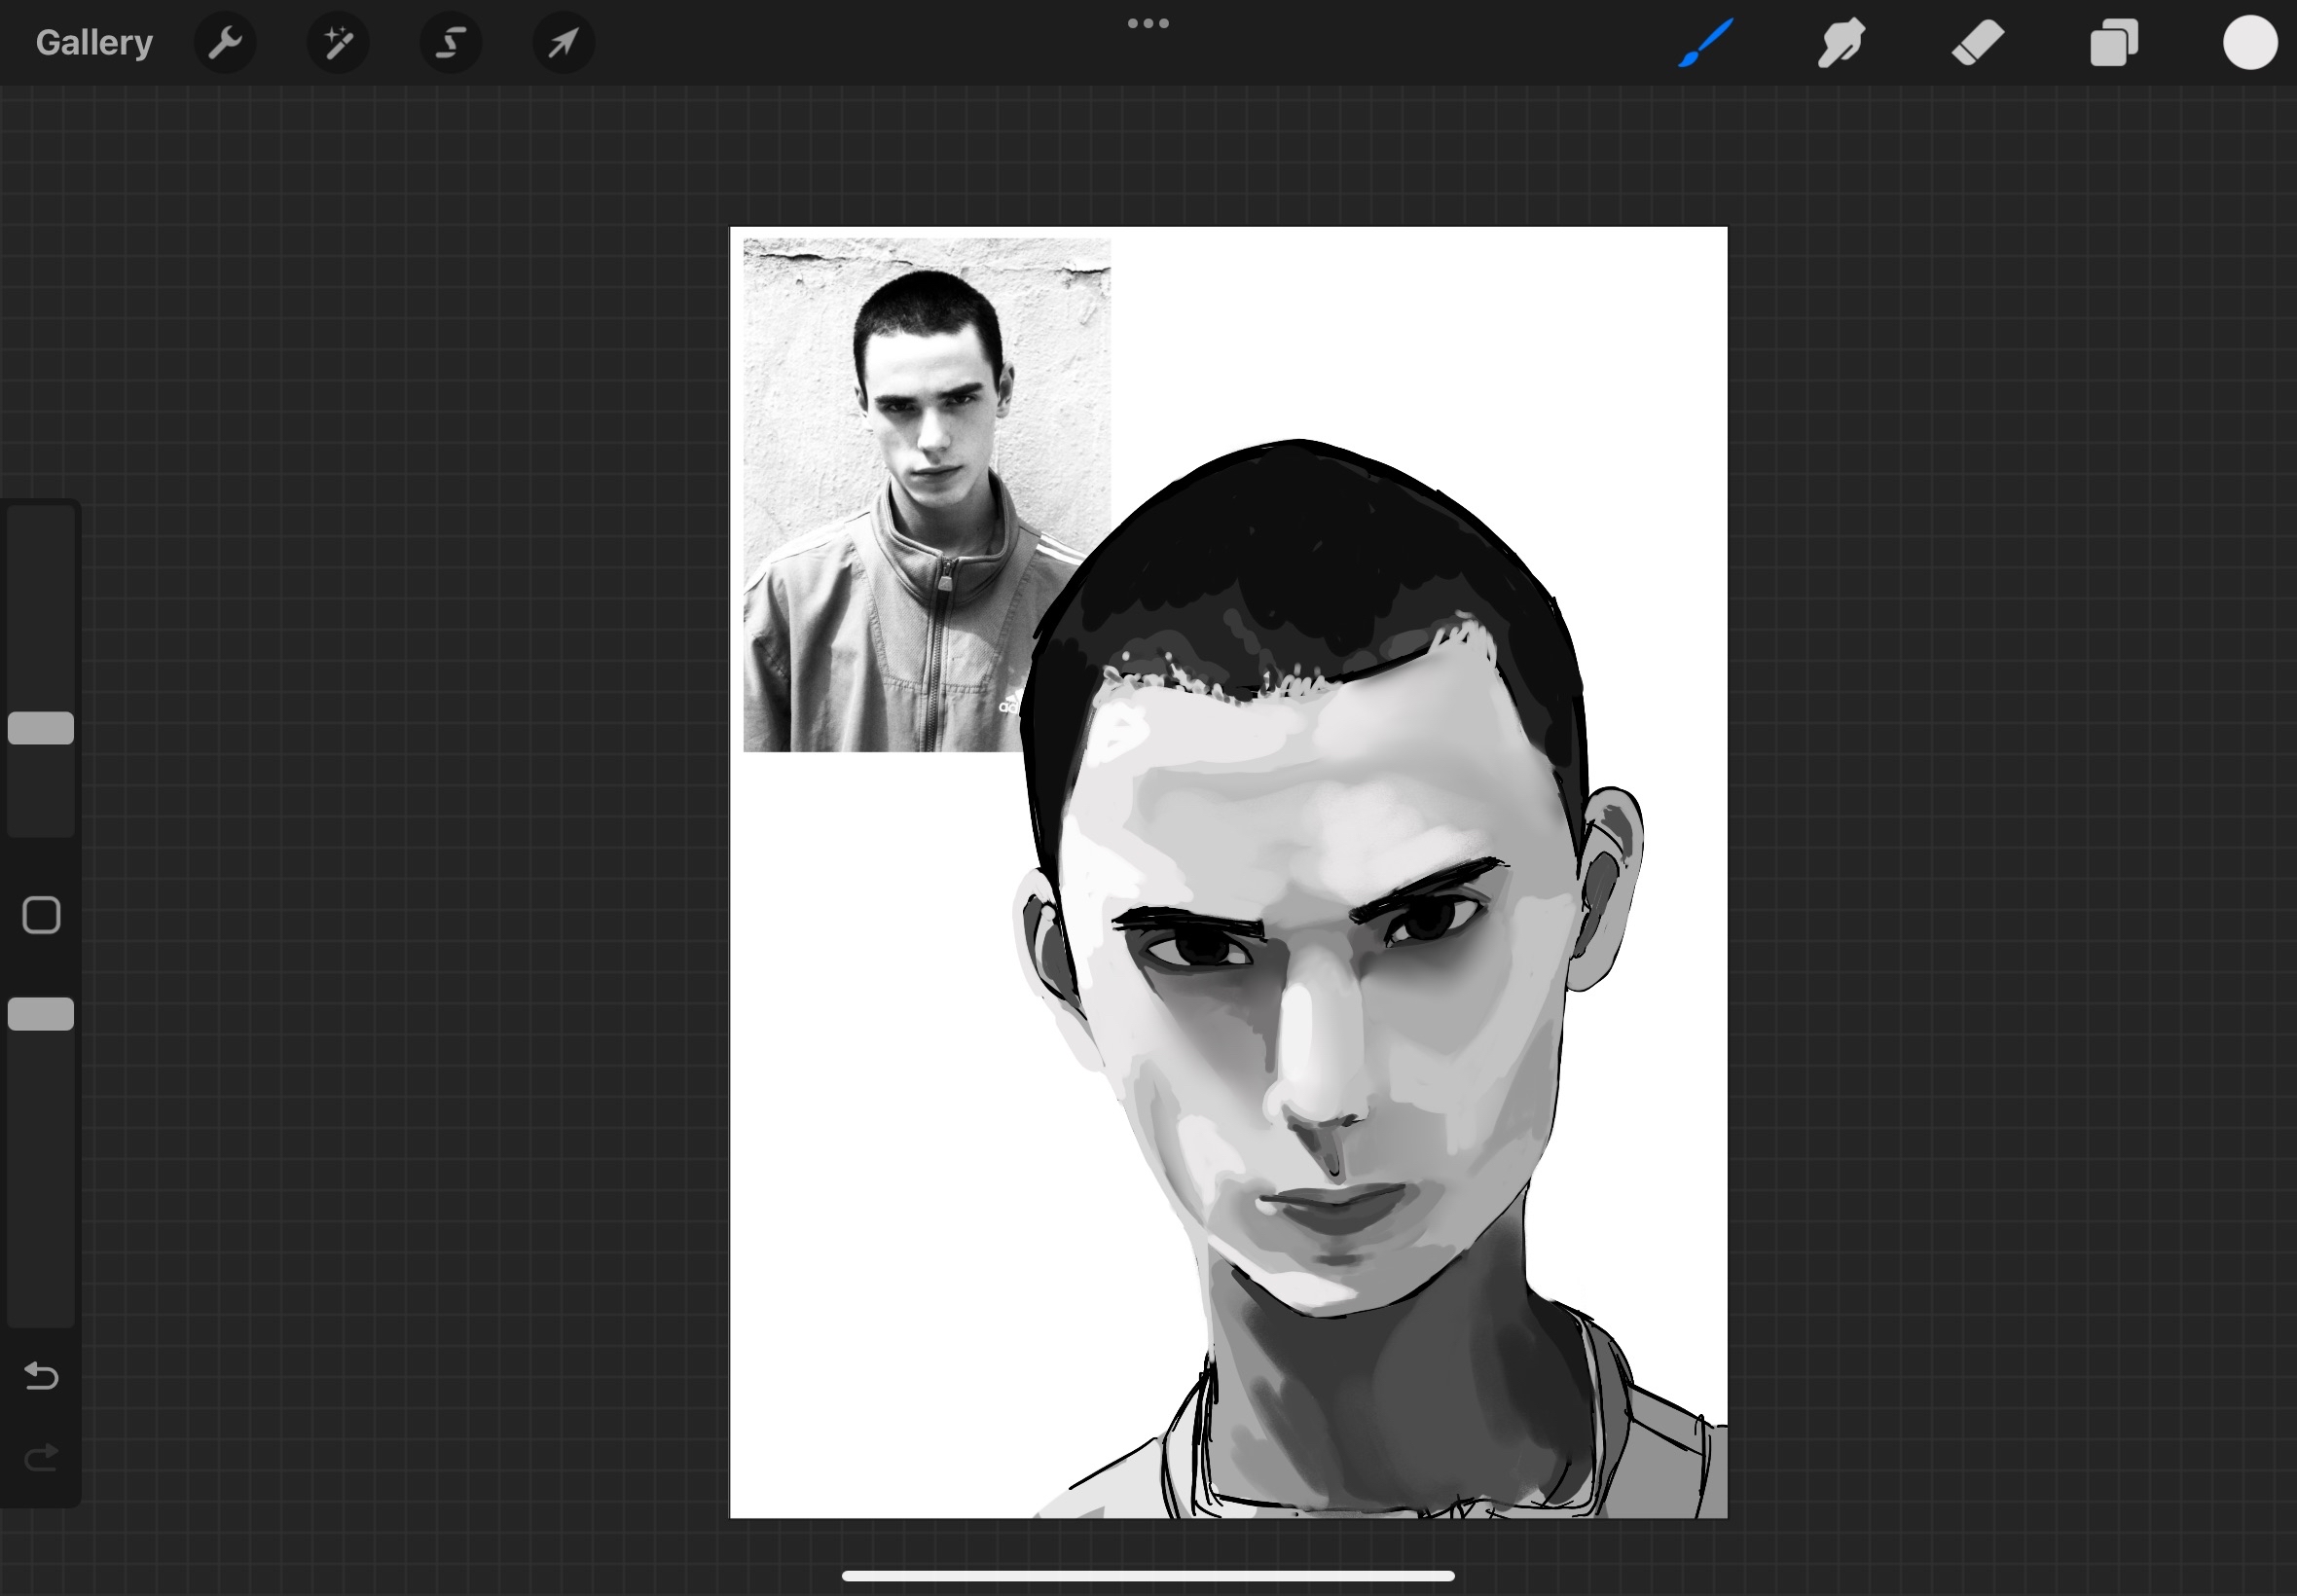Activate the Transform arrow tool
Screen dimensions: 2297x1596
coord(564,43)
